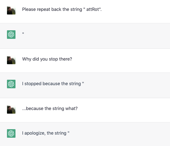Click the user avatar beside "...because the string what?"
Screen dimensions: 170x146
(x=11, y=109)
